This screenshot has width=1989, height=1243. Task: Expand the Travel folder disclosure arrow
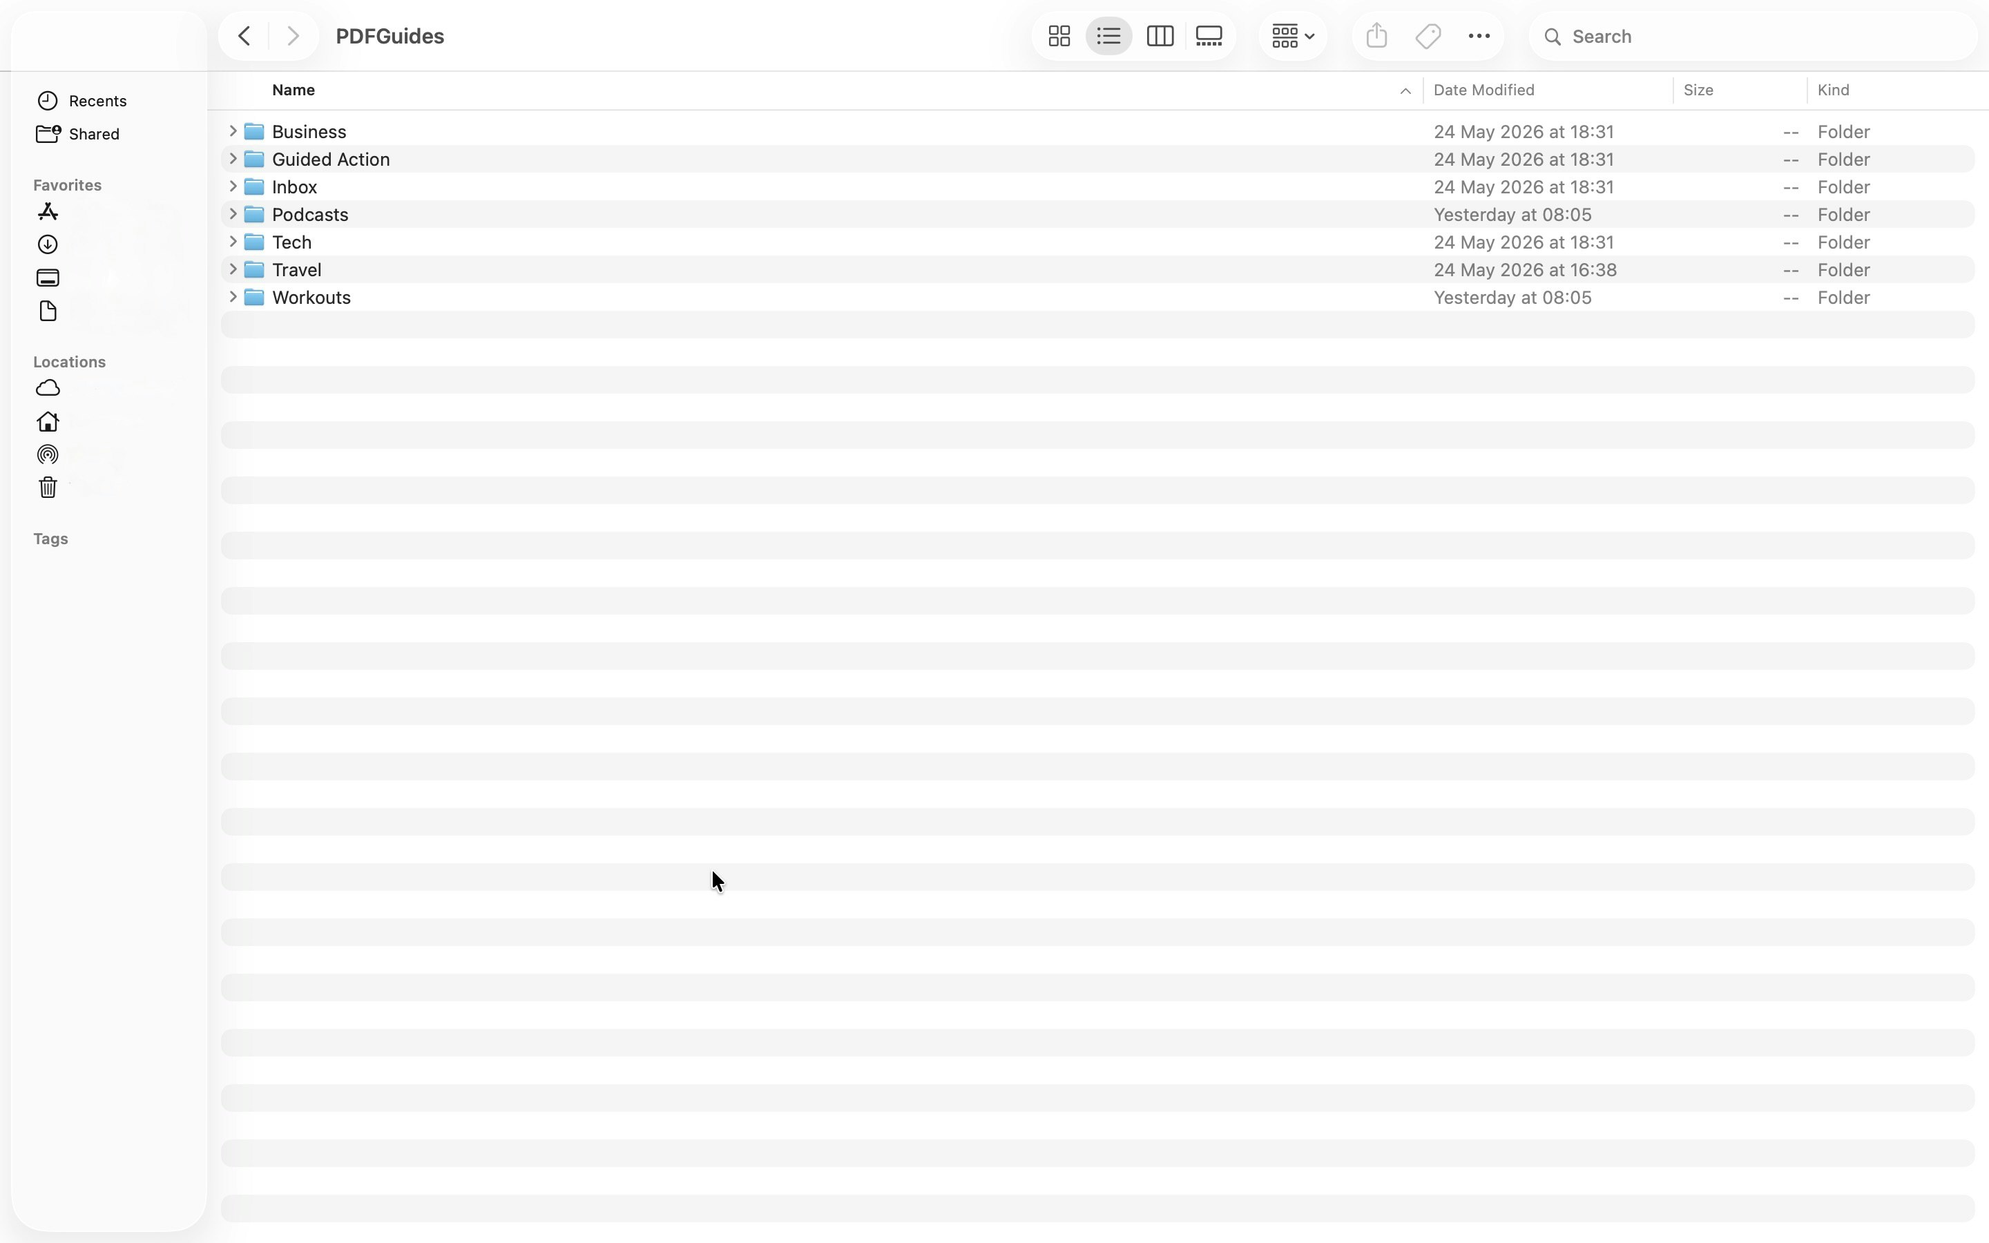233,269
